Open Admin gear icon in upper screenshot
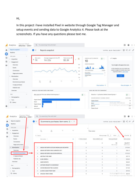 coord(6,106)
